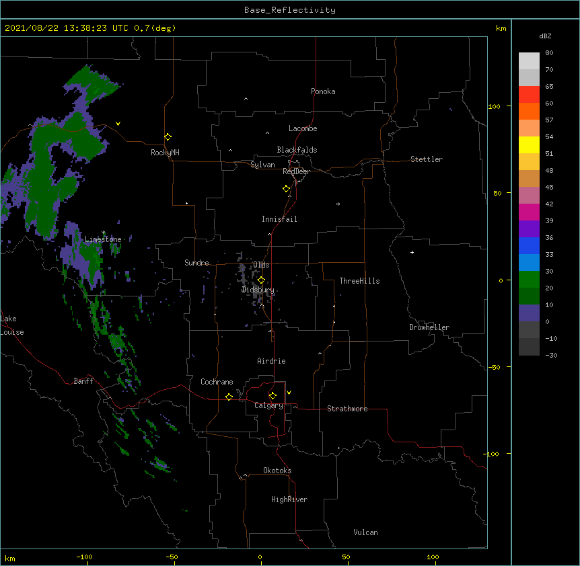Click the yellow marker south of RedDeer
Viewport: 580px width, 566px height.
(287, 189)
